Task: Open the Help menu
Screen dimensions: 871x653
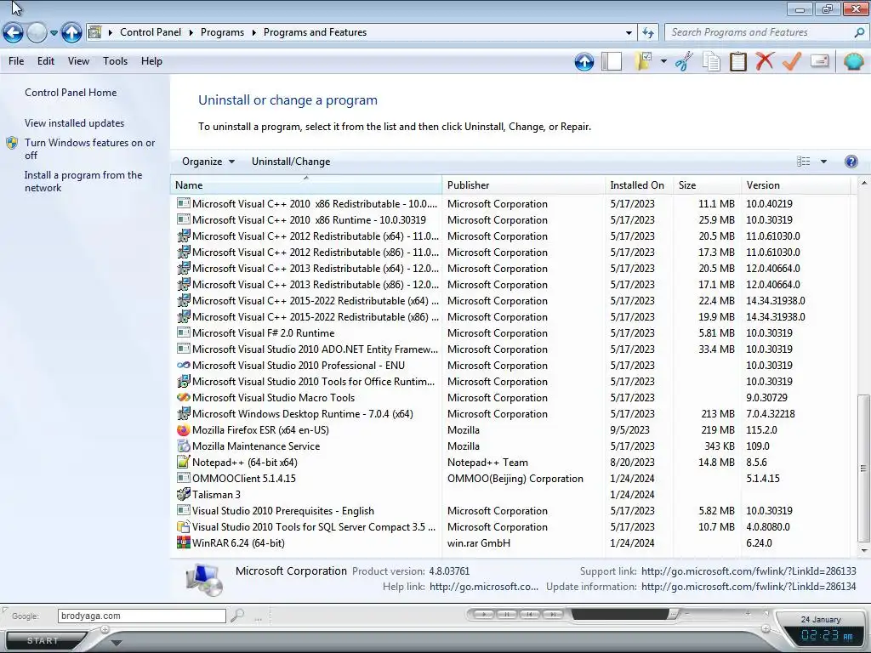Action: 151,61
